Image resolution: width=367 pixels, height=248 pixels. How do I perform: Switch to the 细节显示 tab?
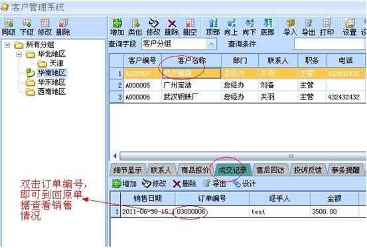pos(127,170)
